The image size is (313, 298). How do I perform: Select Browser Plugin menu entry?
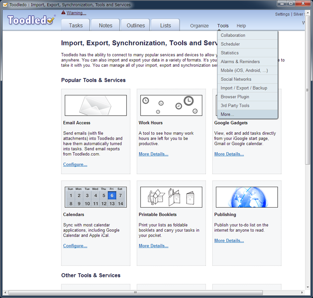pos(247,97)
